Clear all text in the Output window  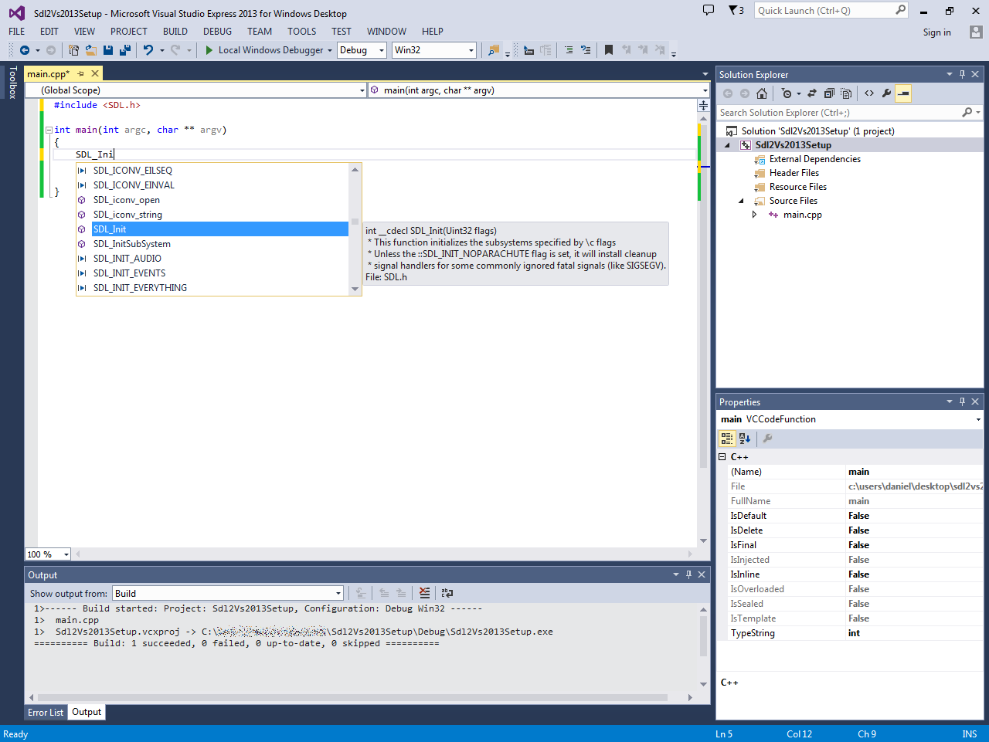(x=424, y=593)
